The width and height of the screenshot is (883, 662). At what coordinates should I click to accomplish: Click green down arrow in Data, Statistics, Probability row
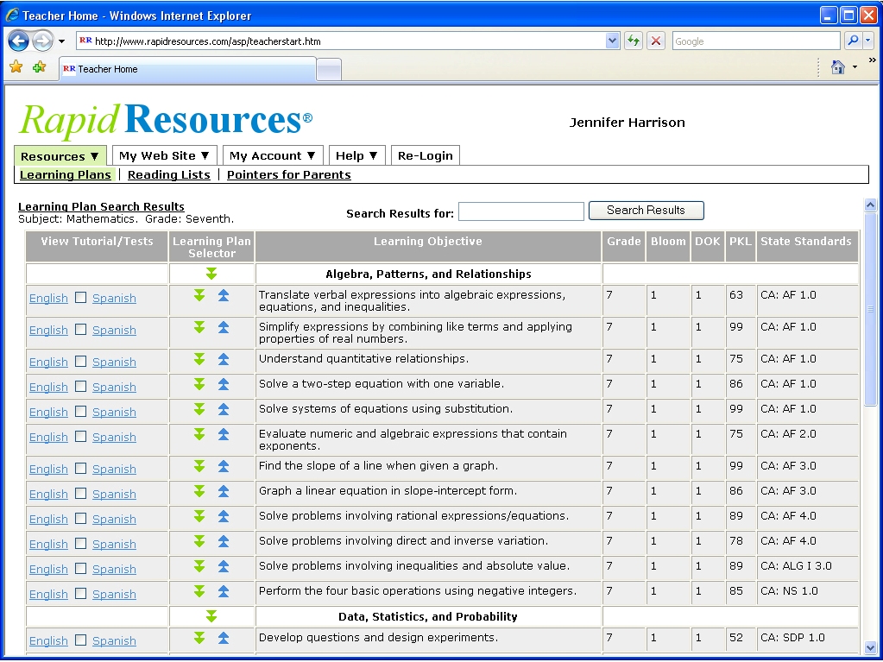[211, 616]
